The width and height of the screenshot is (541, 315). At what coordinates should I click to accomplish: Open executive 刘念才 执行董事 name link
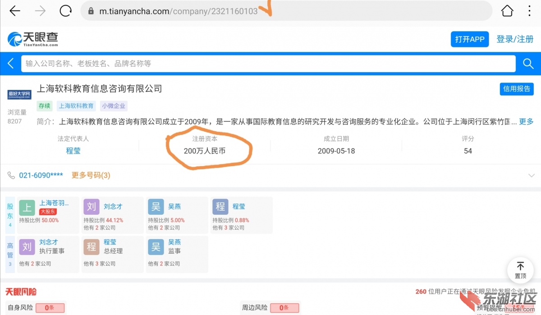[49, 242]
